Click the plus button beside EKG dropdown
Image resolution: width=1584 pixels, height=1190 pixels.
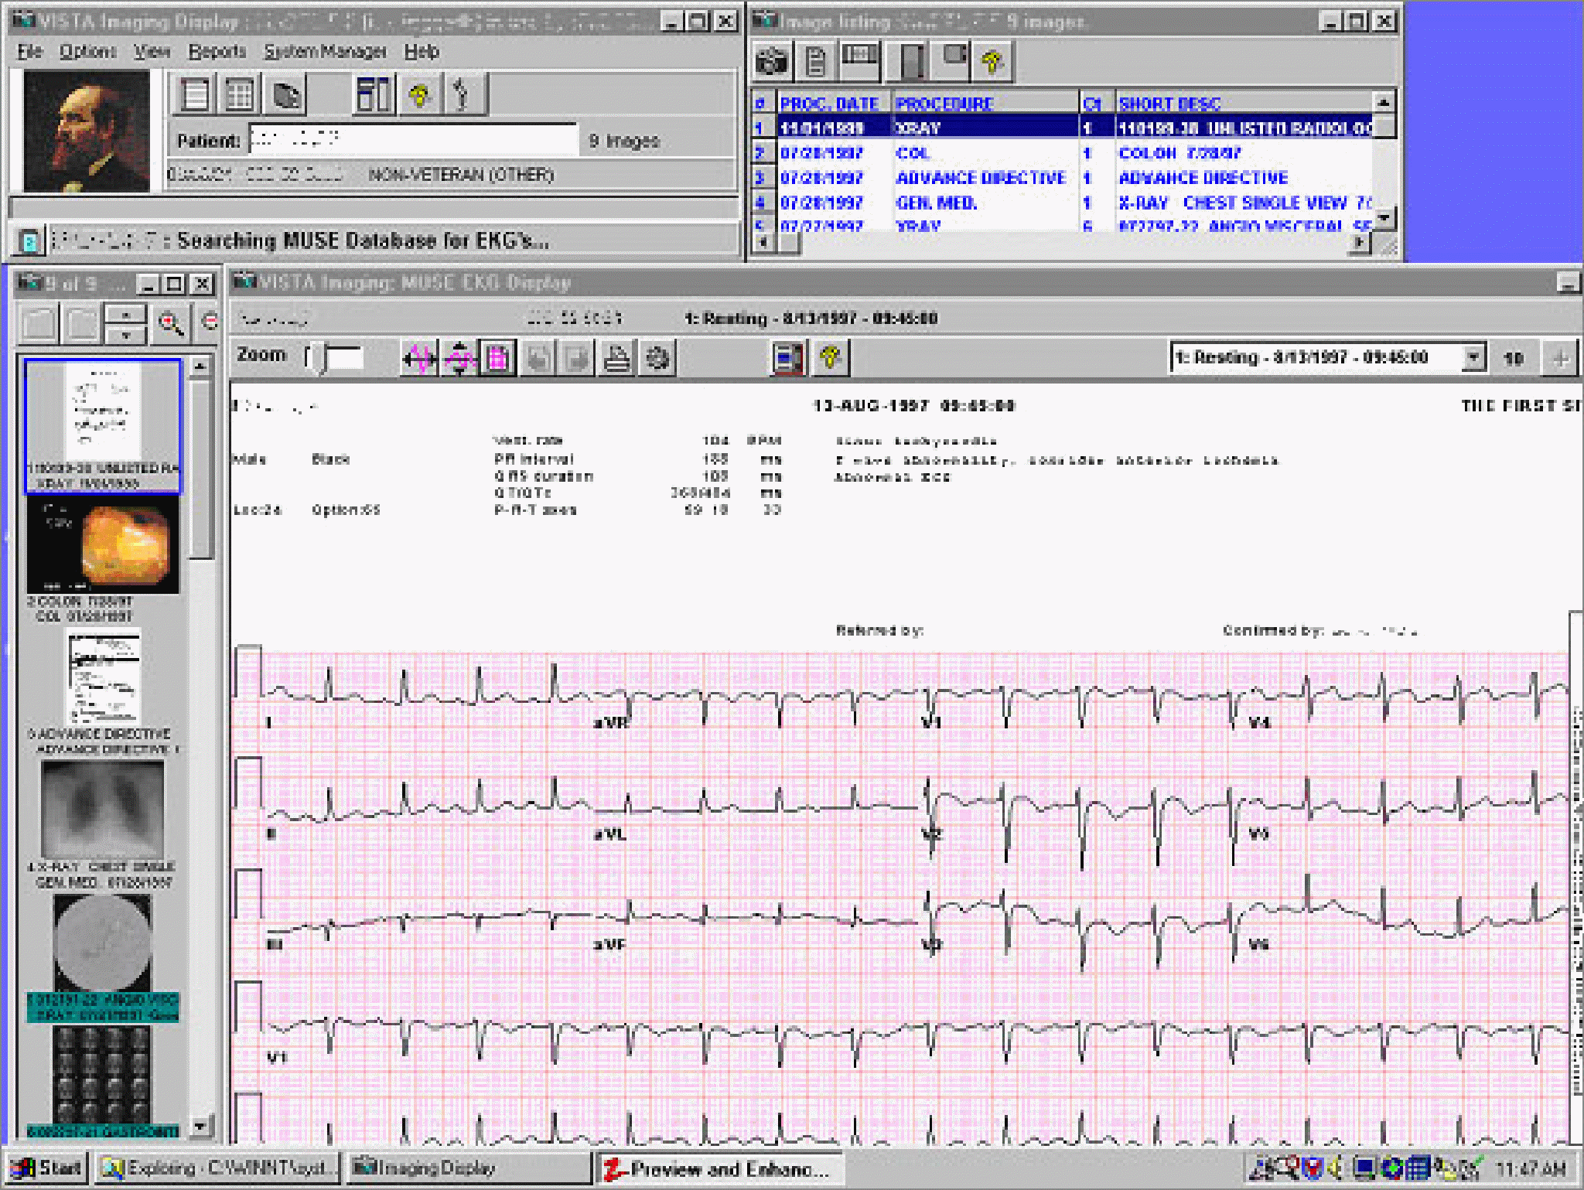point(1560,358)
